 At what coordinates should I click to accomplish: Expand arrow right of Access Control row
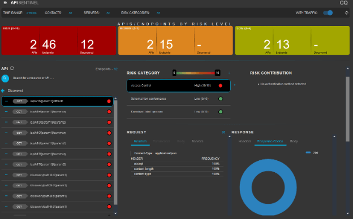click(x=235, y=85)
